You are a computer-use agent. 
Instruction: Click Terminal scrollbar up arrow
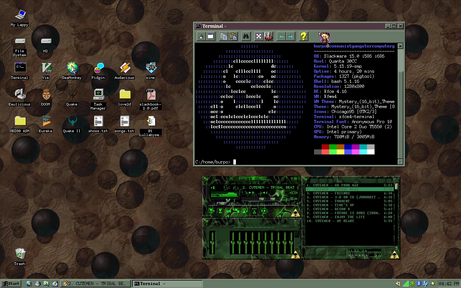pyautogui.click(x=400, y=46)
